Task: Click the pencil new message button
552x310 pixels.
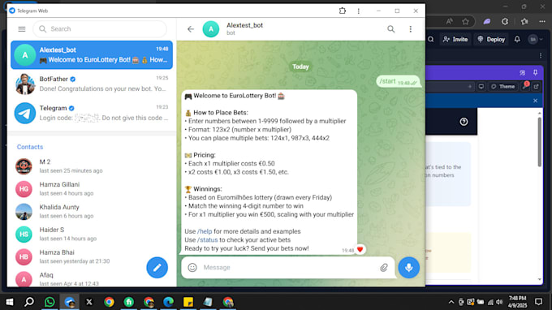Action: [157, 268]
